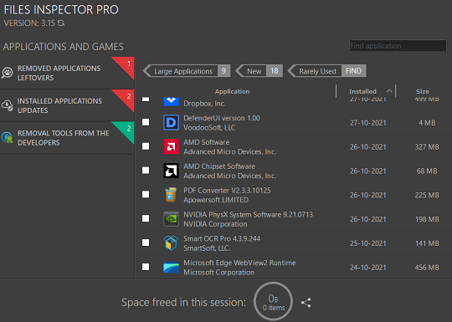Click the Smart OCR Pro box icon
The image size is (452, 322).
pos(171,243)
